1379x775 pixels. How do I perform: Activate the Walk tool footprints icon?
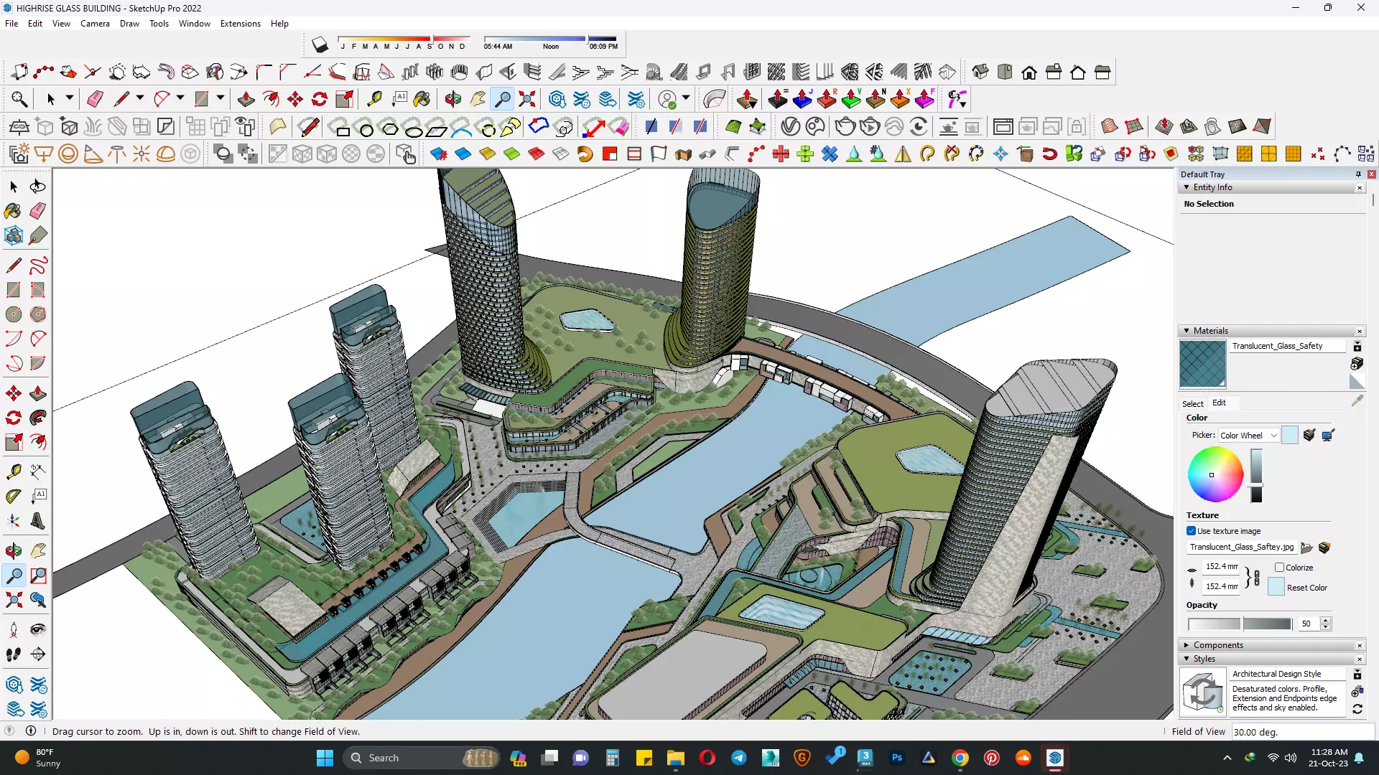[13, 654]
